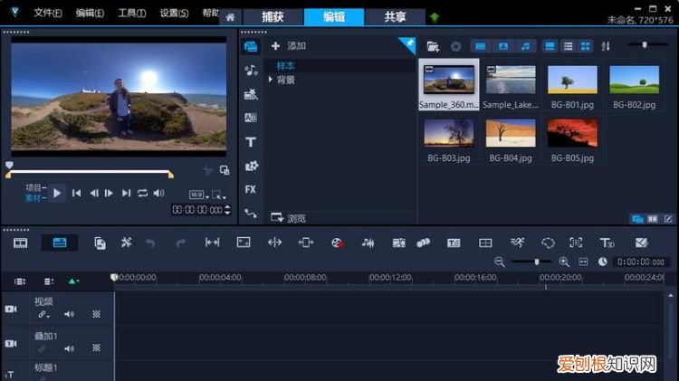Open the FX filter library
The image size is (679, 381).
click(x=251, y=189)
